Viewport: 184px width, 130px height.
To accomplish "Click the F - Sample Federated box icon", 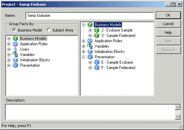I will [97, 68].
